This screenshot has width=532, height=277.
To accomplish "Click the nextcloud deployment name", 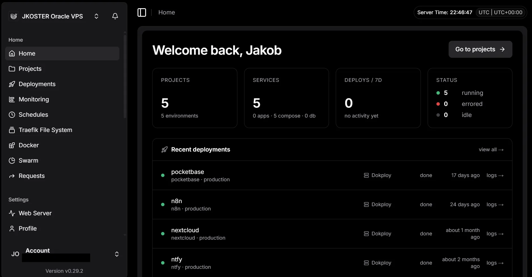I will click(x=185, y=230).
